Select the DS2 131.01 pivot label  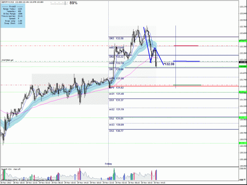pyautogui.click(x=116, y=118)
